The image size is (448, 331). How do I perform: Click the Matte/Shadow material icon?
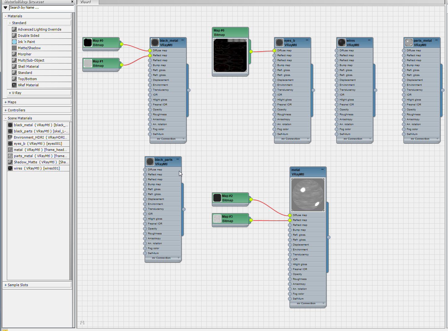point(14,48)
